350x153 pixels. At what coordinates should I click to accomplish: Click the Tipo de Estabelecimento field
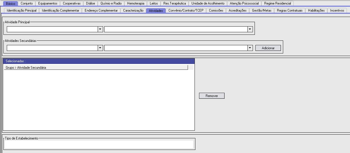tap(99, 145)
